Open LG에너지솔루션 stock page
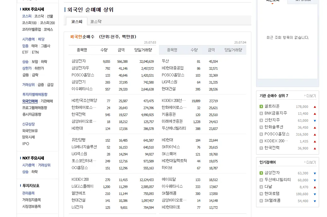The image size is (327, 217). coord(84,147)
